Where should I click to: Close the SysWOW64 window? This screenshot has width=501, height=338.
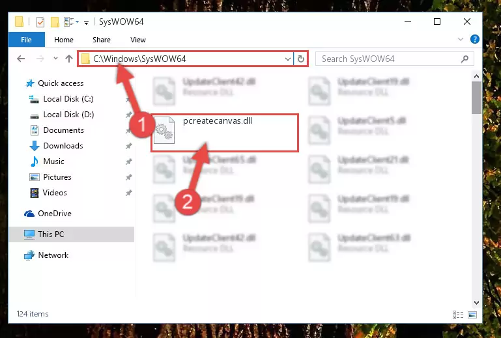pos(467,21)
